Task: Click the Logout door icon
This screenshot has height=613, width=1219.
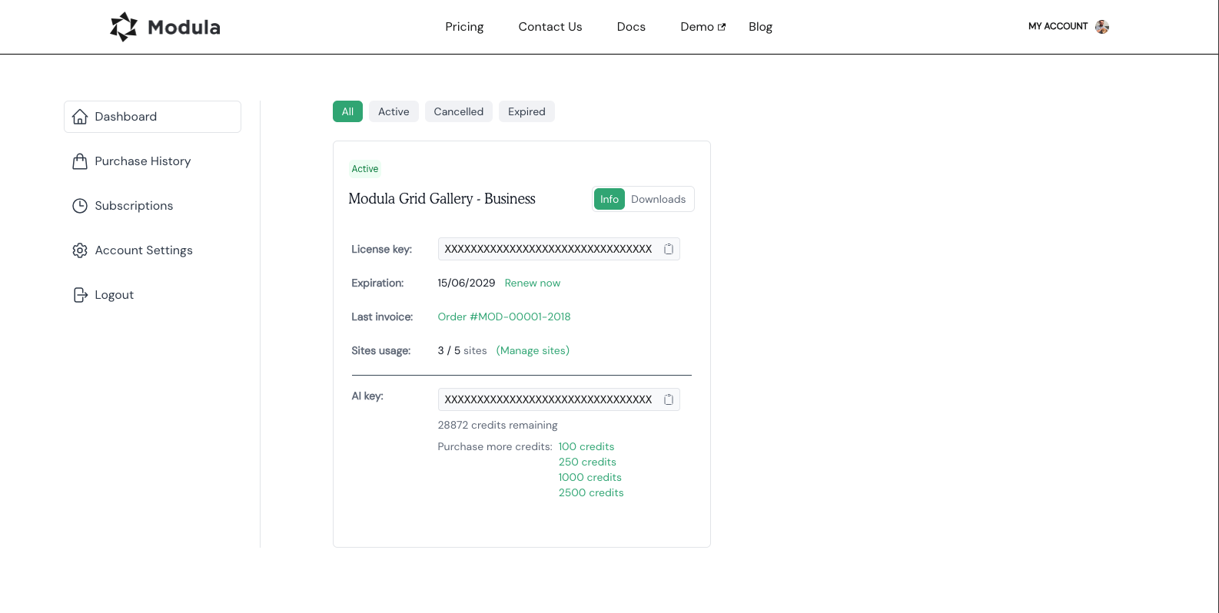Action: pyautogui.click(x=80, y=295)
